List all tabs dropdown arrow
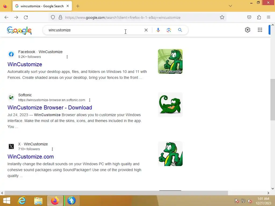The image size is (275, 206). [230, 6]
